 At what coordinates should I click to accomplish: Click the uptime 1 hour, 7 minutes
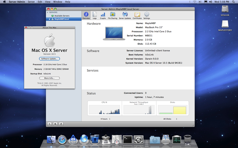click(154, 97)
